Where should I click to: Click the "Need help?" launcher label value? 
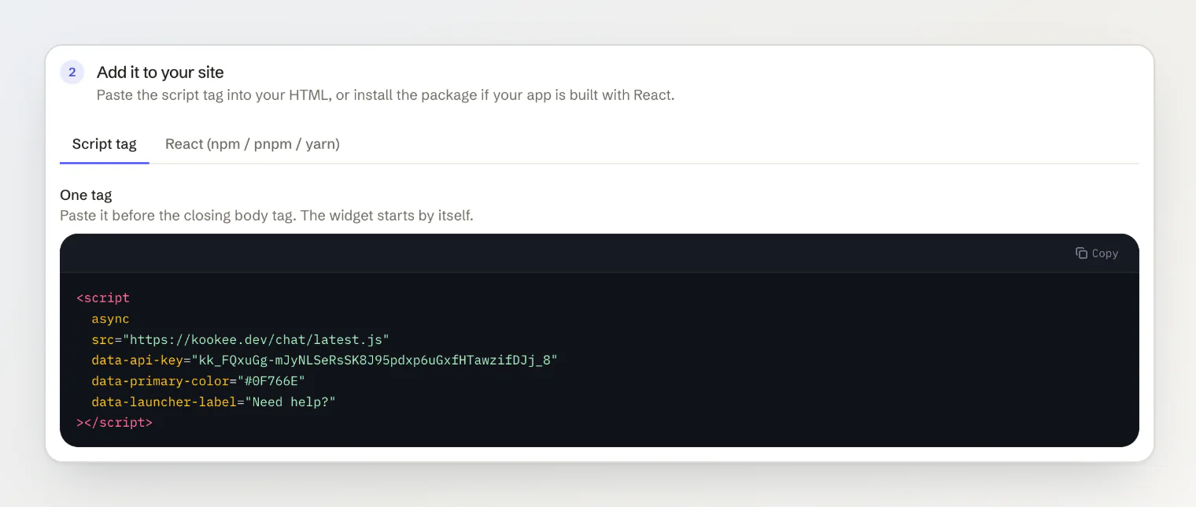coord(290,402)
